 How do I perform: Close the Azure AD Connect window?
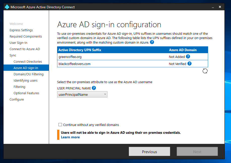click(x=220, y=7)
